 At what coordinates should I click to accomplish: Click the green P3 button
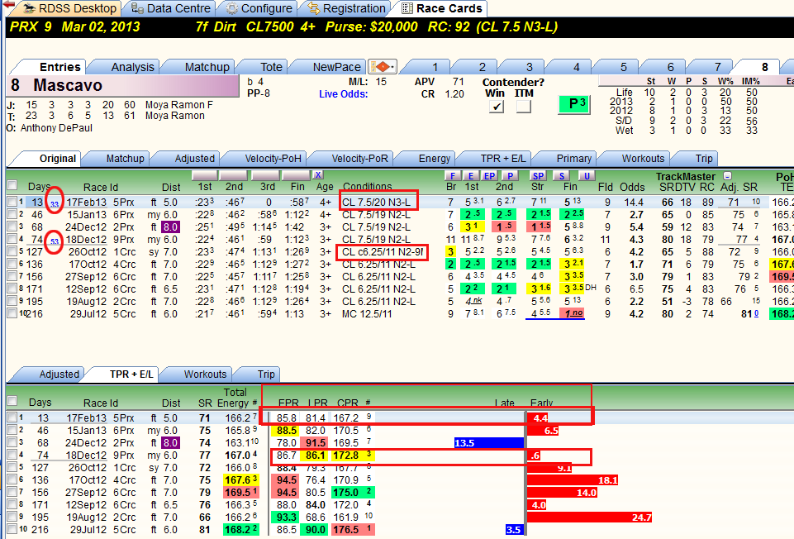574,104
